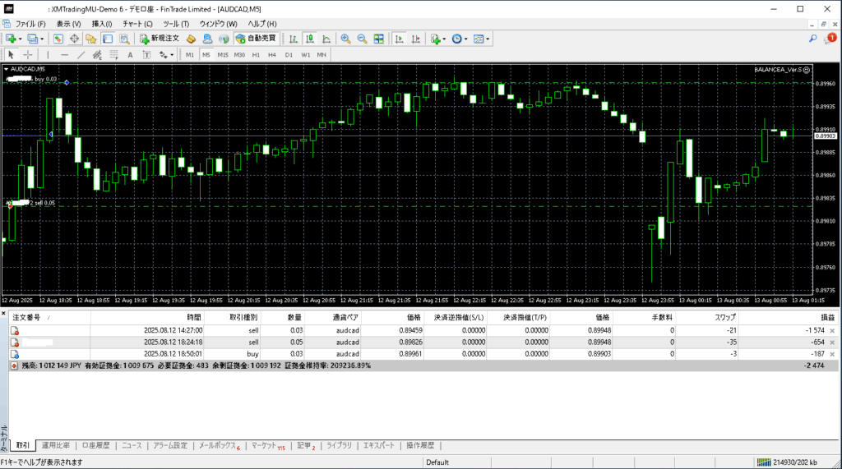Open the アラーム設定 tab
842x469 pixels.
click(170, 446)
